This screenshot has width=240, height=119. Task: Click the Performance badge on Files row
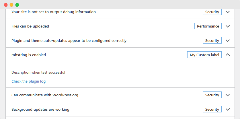208,26
